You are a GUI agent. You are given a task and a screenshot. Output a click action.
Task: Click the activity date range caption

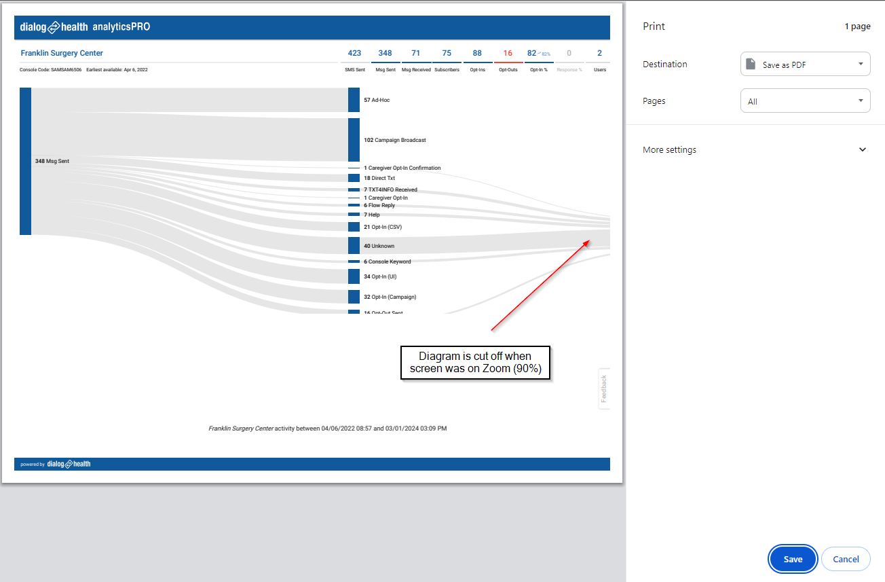(327, 429)
